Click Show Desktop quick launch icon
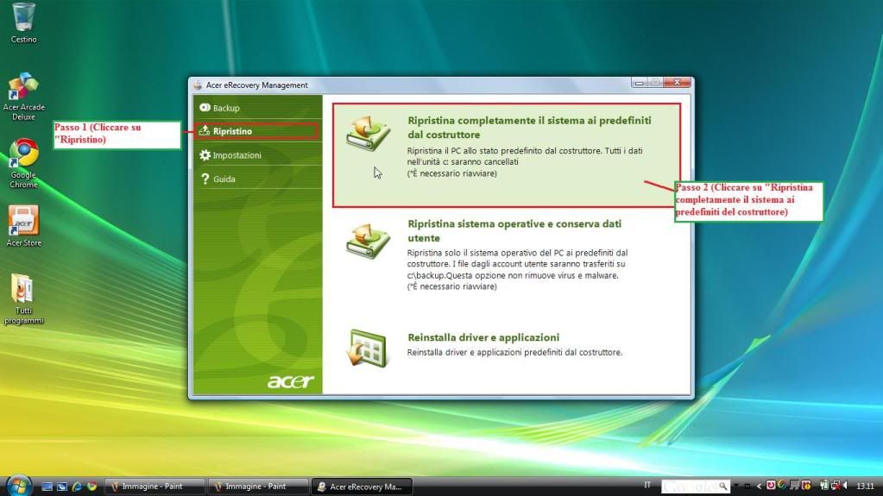Viewport: 883px width, 496px height. click(x=47, y=487)
